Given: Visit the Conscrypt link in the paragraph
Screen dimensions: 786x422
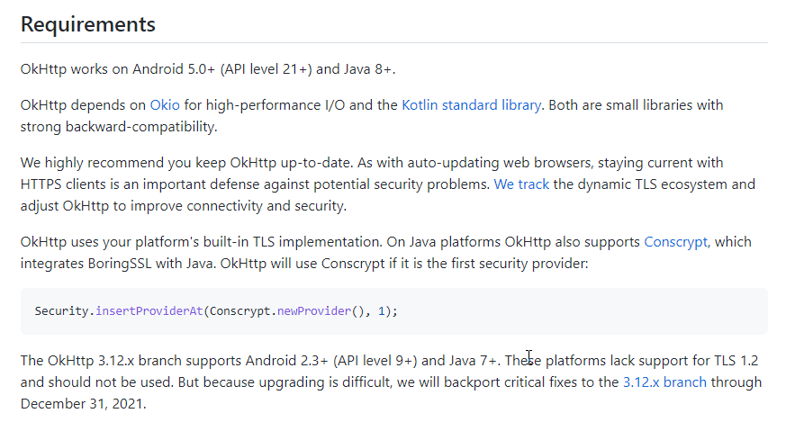Looking at the screenshot, I should 675,241.
